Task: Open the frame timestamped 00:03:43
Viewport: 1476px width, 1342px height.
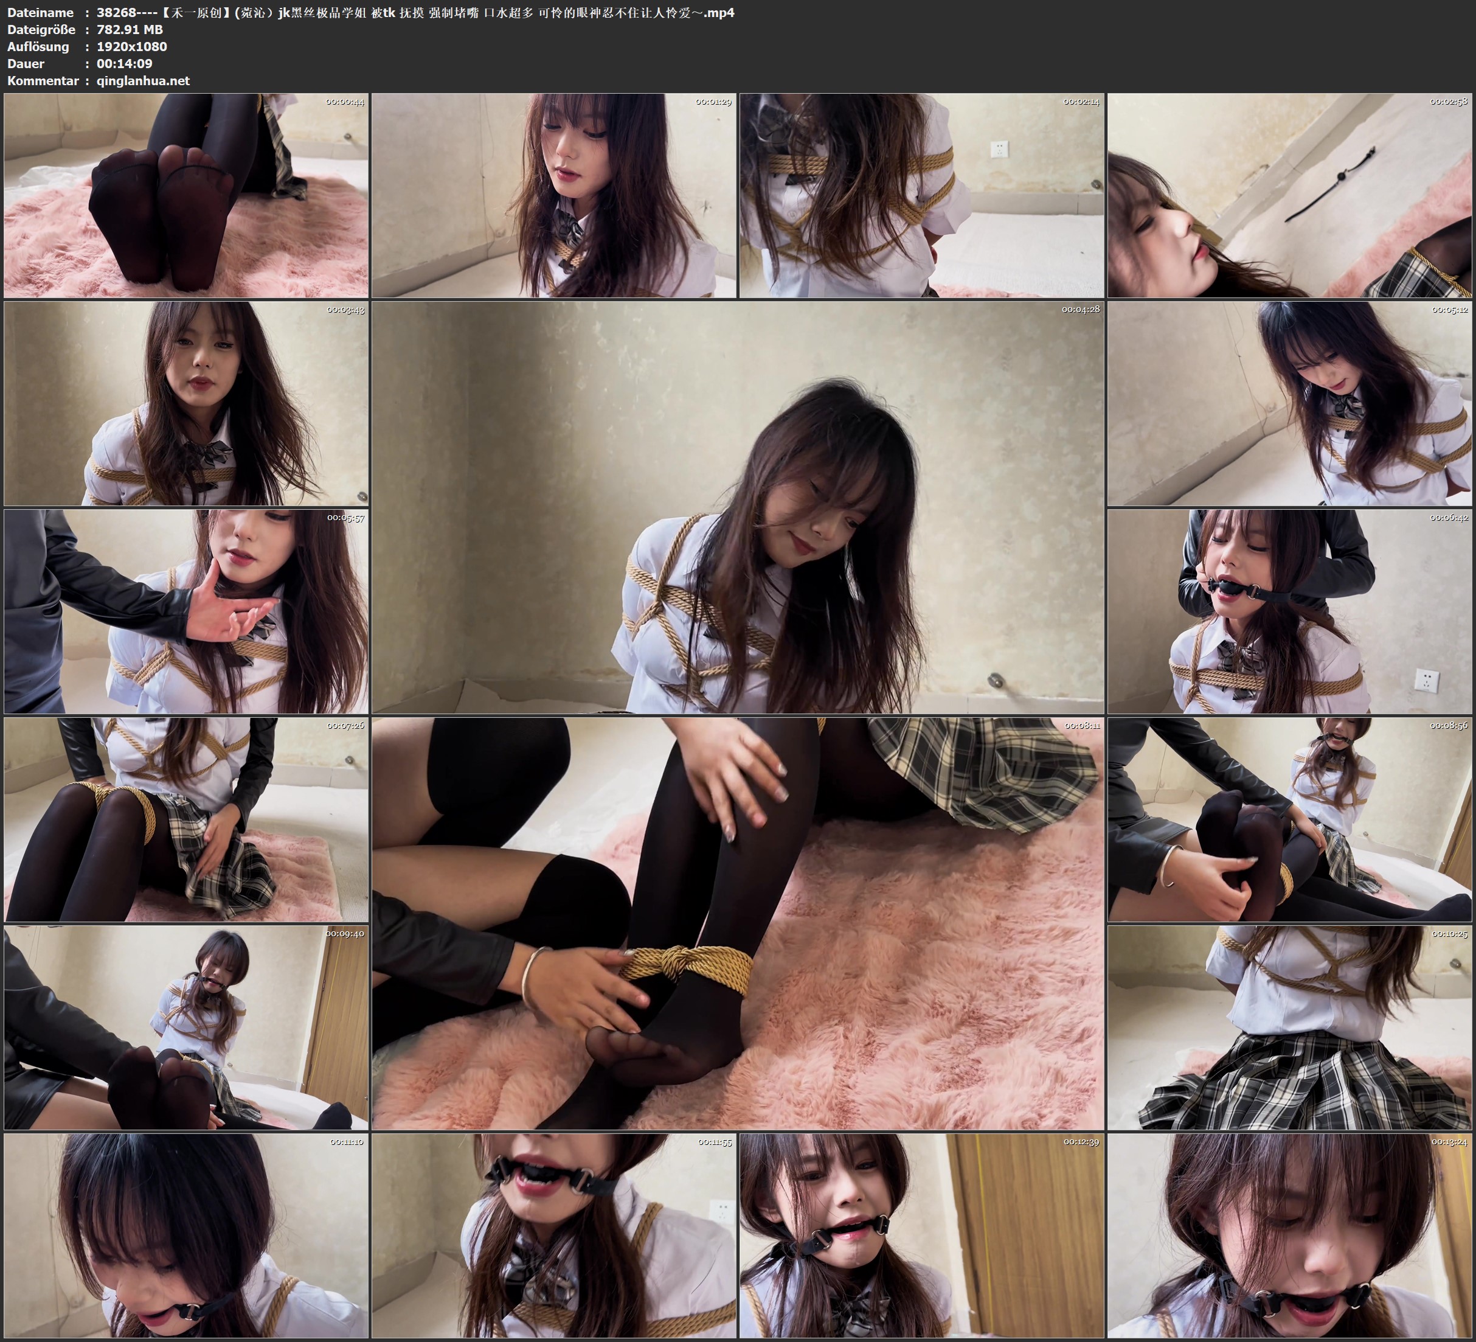Action: click(x=186, y=403)
